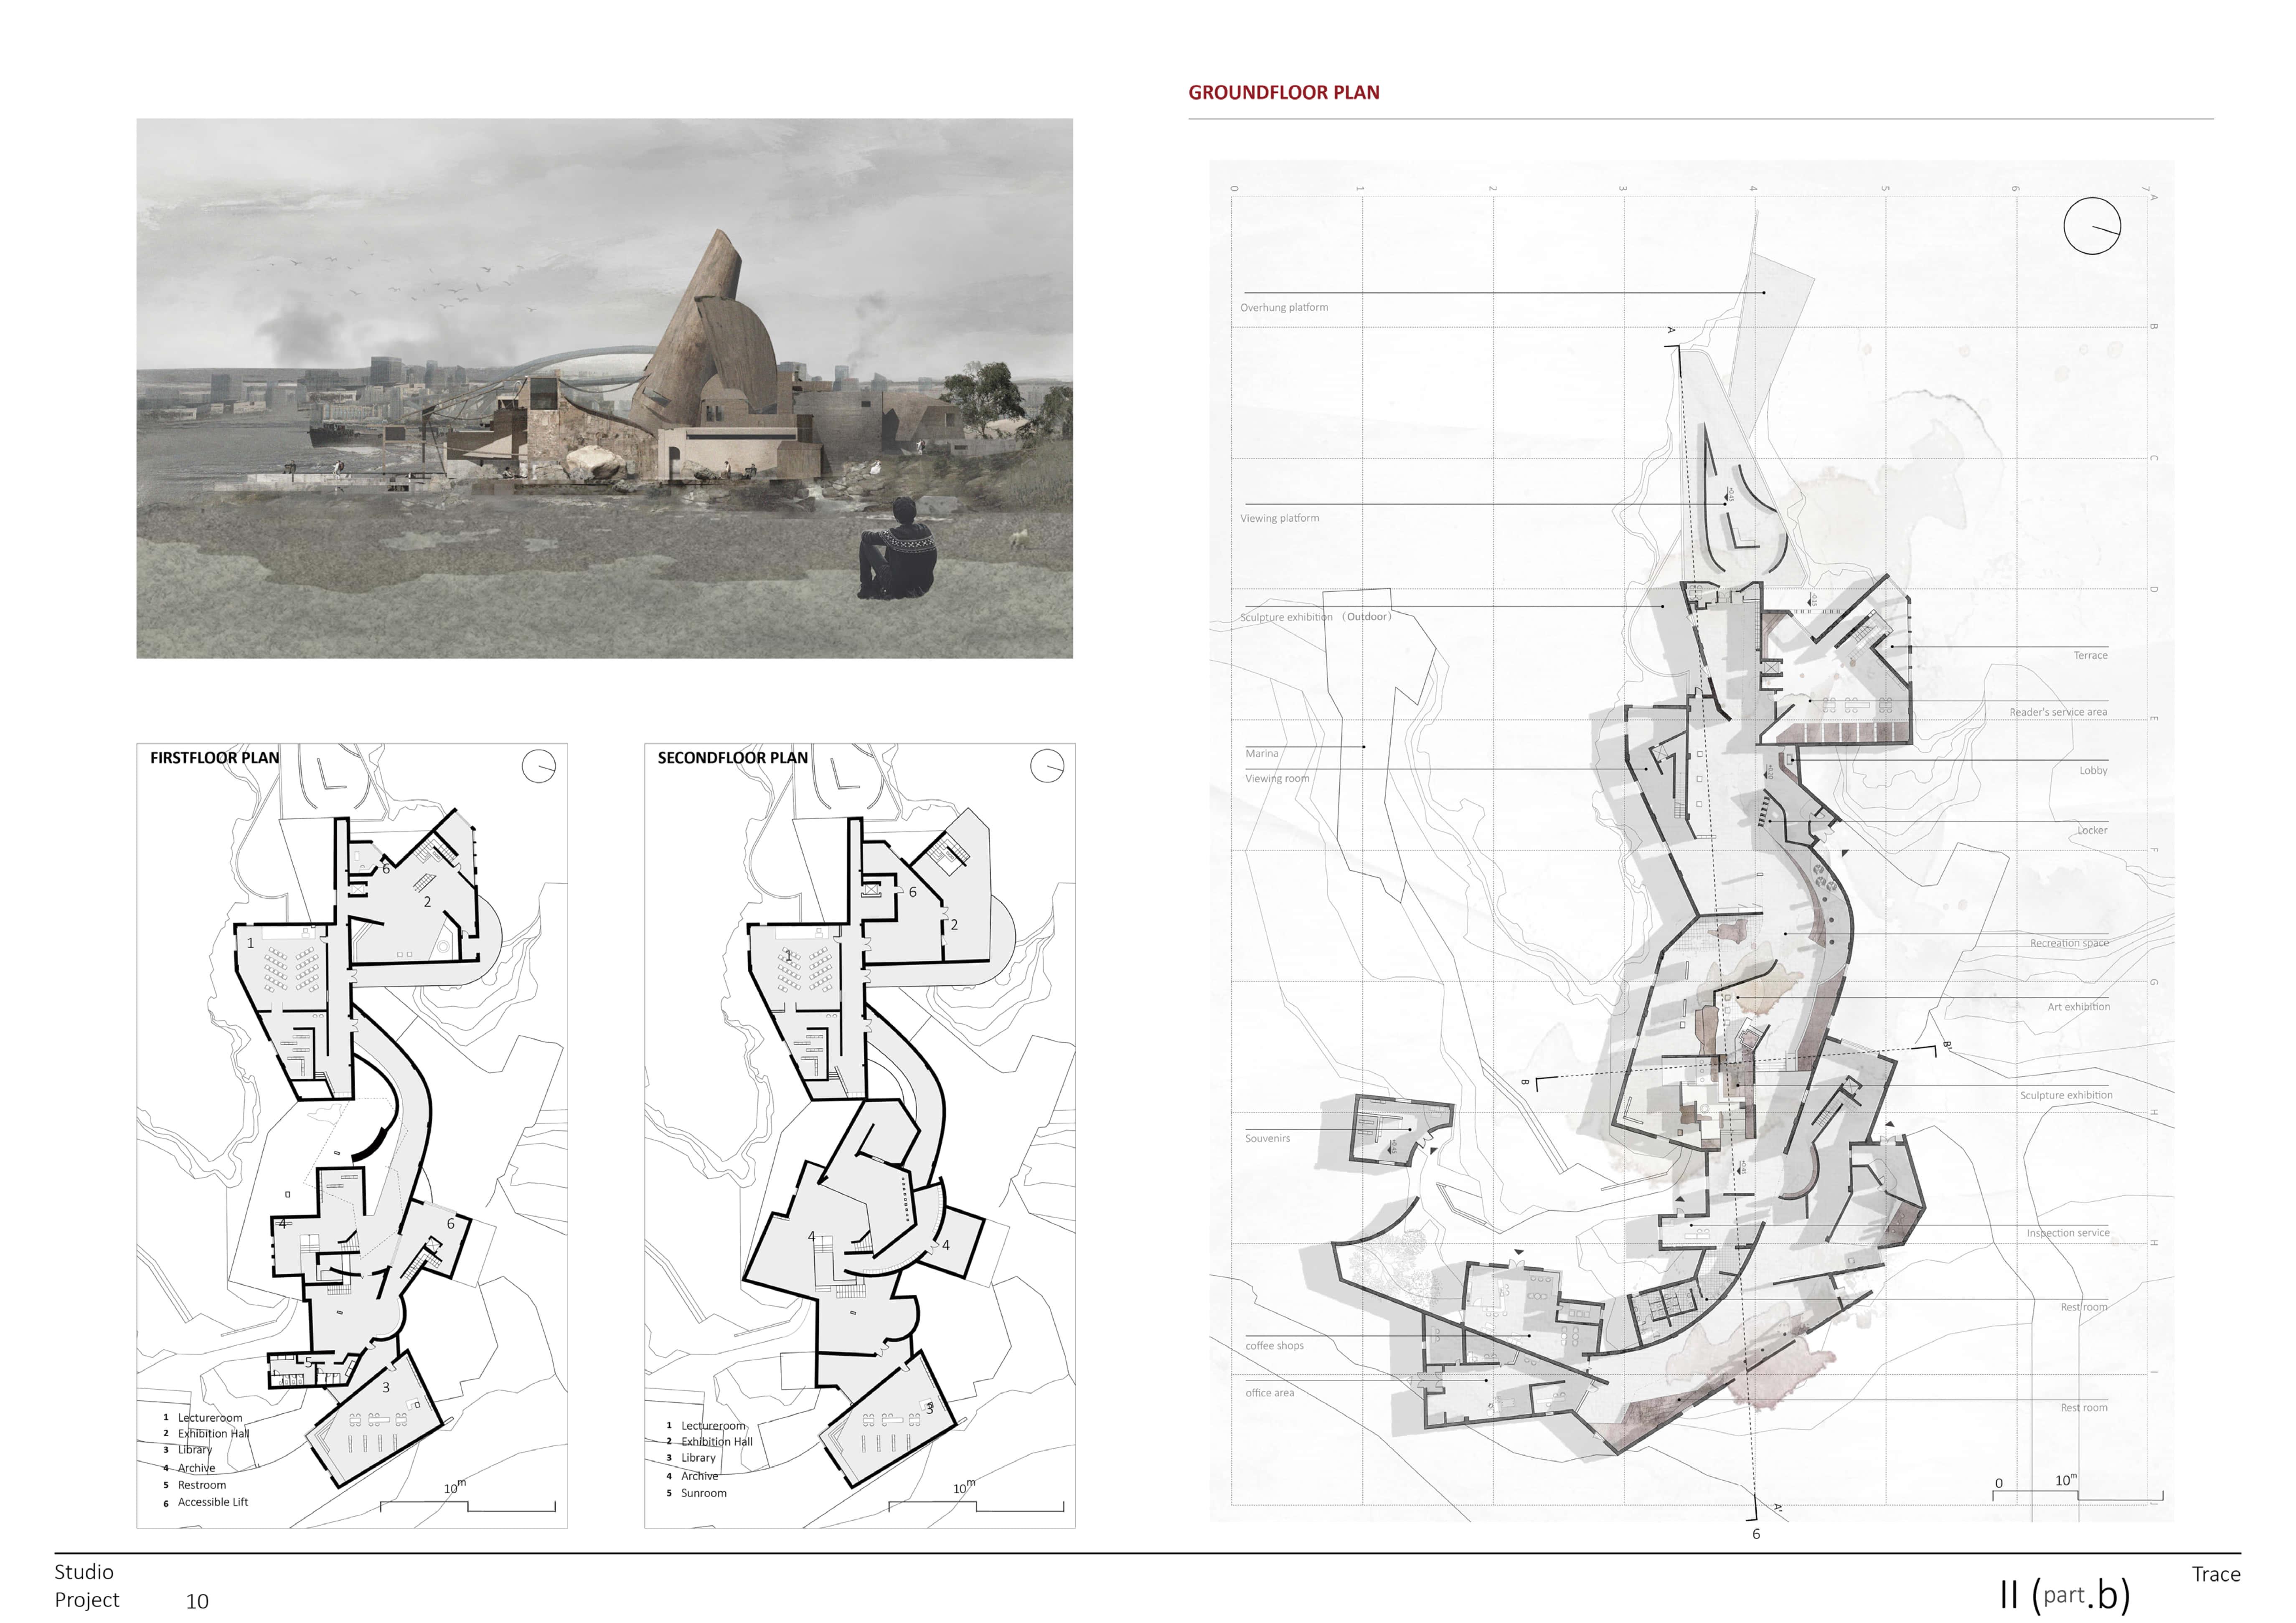Click the first floor plan compass symbol
The image size is (2296, 1623).
coord(538,766)
